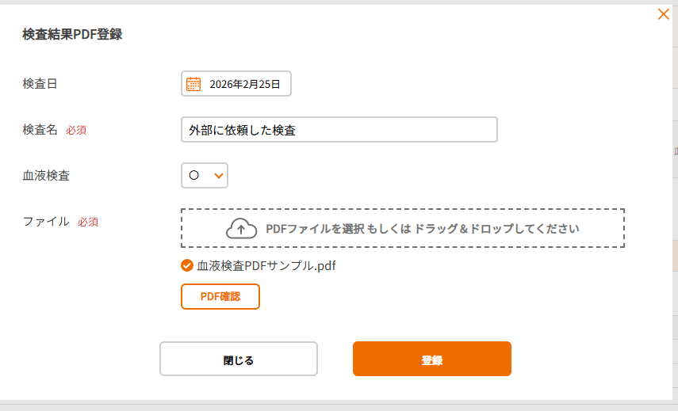Click the 必須 badge next to 検査名
Viewport: 678px width, 411px height.
(x=76, y=131)
